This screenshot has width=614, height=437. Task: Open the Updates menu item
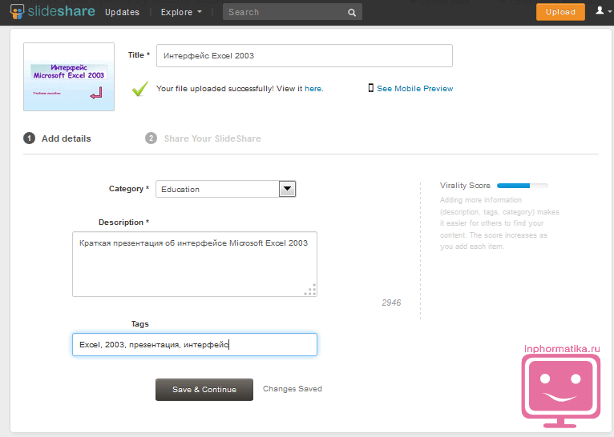click(x=122, y=12)
